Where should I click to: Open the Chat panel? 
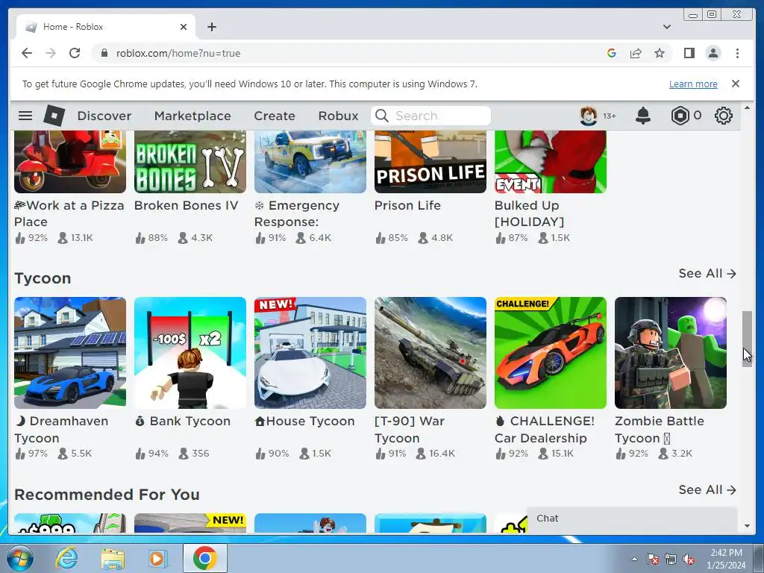632,519
